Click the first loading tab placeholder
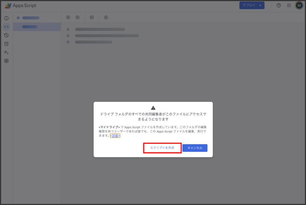Image resolution: width=306 pixels, height=205 pixels. [68, 17]
